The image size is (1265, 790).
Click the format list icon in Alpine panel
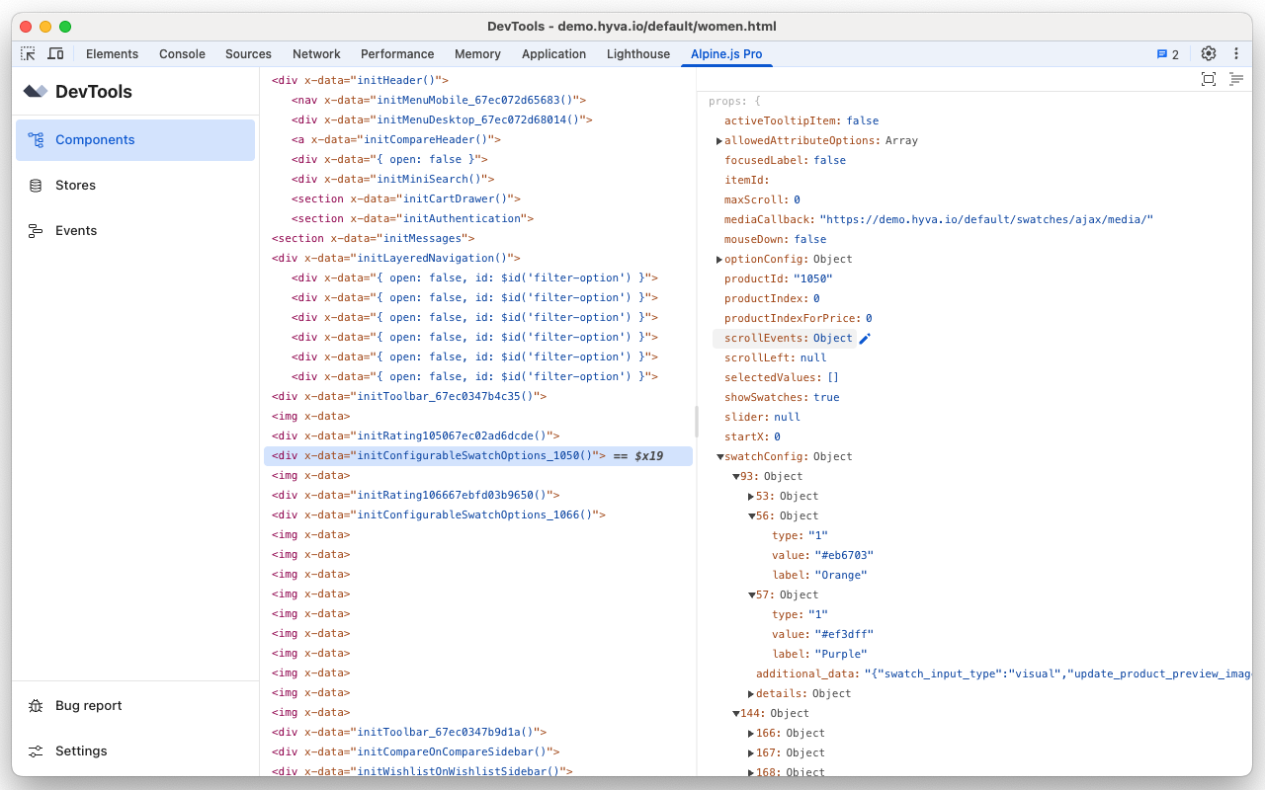click(1236, 79)
